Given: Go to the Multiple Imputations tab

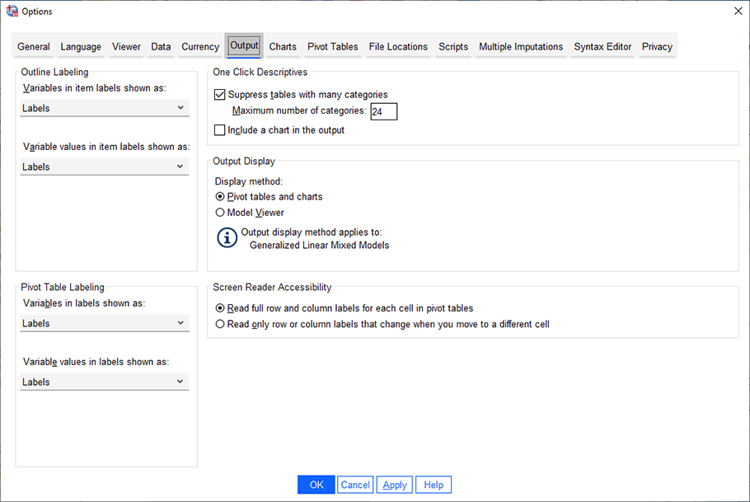Looking at the screenshot, I should pyautogui.click(x=520, y=47).
